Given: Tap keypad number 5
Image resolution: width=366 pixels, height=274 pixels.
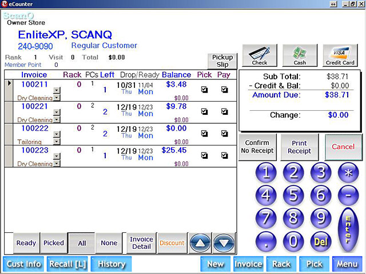Looking at the screenshot, I should click(293, 195).
